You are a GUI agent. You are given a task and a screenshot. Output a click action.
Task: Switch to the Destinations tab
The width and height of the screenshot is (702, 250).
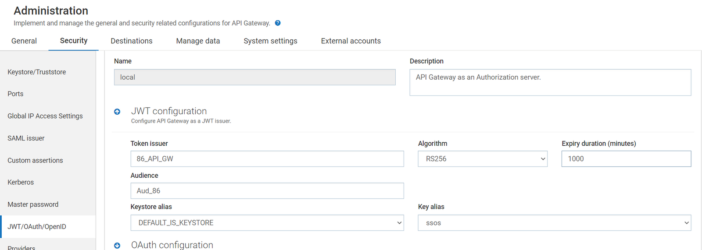pyautogui.click(x=132, y=41)
